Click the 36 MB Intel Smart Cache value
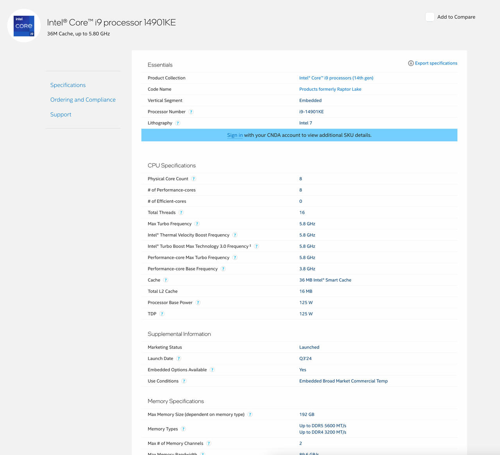 click(325, 280)
